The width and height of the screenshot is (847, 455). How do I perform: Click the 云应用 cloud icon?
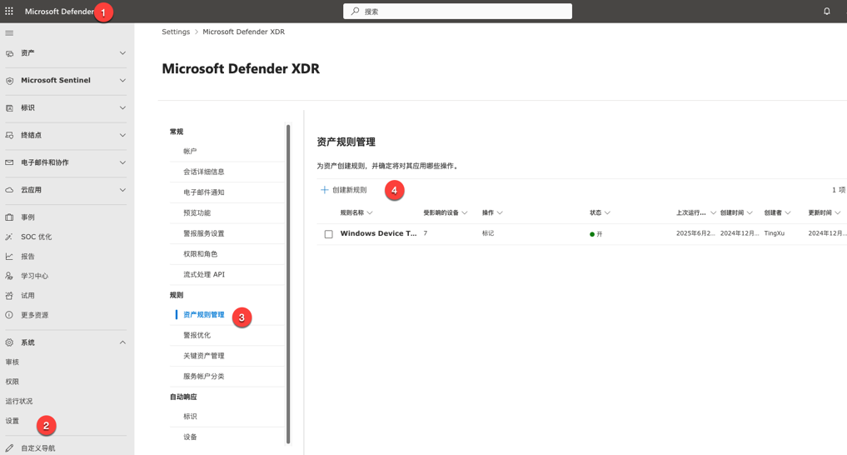tap(9, 190)
